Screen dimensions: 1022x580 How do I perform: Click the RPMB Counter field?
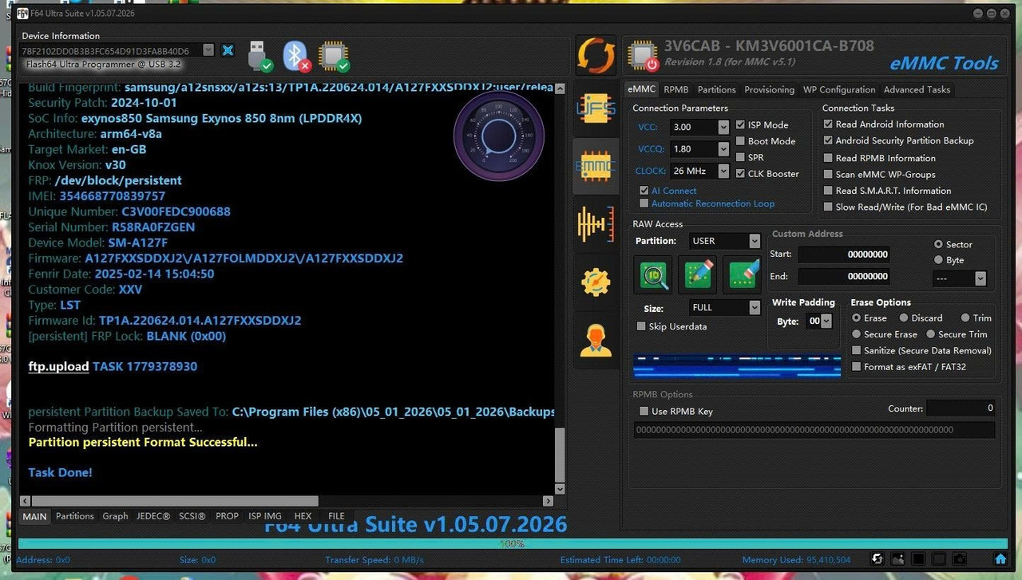click(961, 408)
